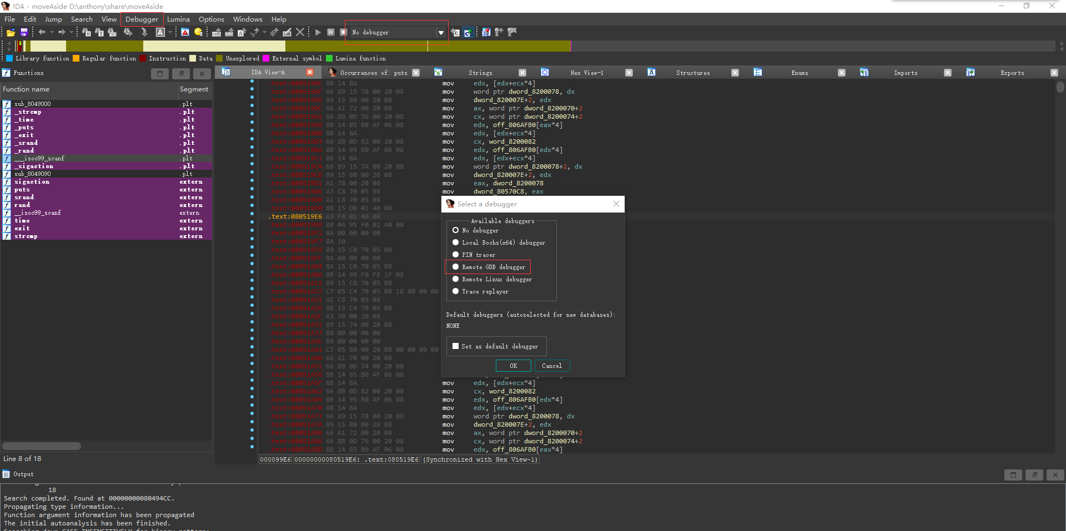Switch to the Hex View-1 tab
This screenshot has width=1066, height=531.
point(586,73)
